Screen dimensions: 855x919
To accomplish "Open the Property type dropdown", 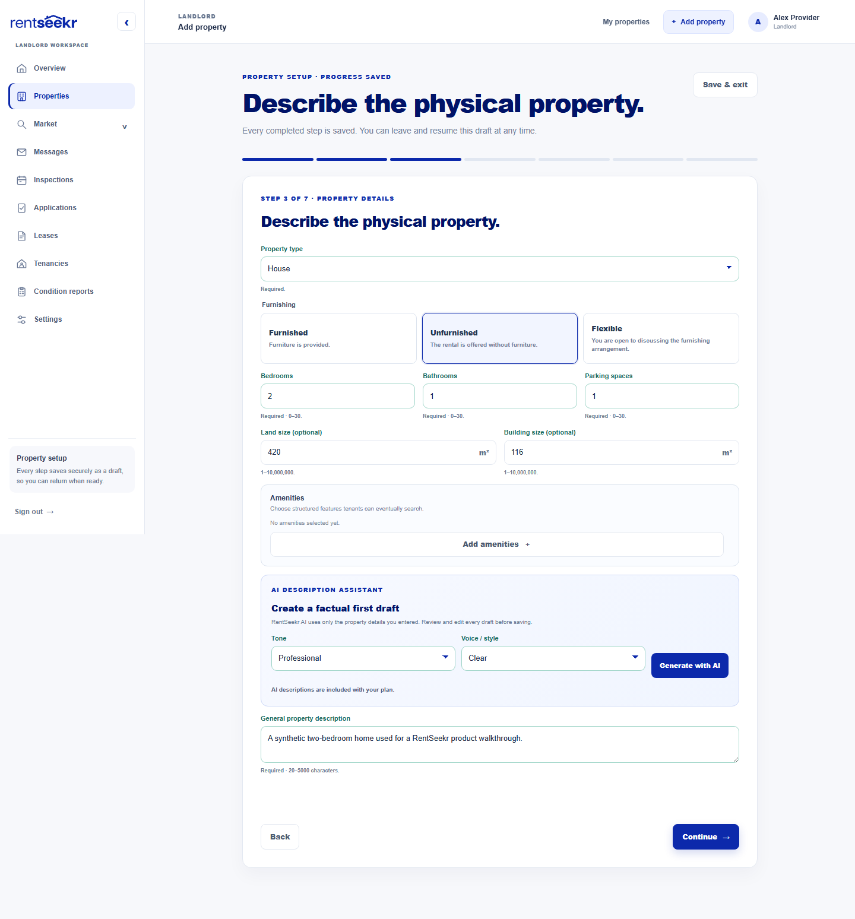I will coord(500,269).
